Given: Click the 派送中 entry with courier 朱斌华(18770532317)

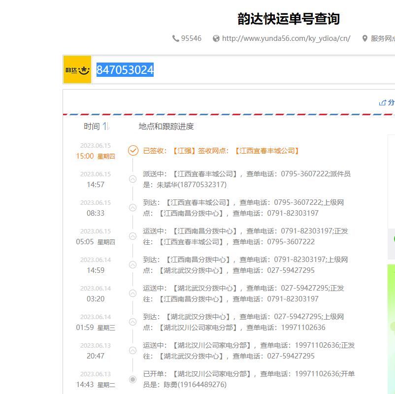Looking at the screenshot, I should tap(247, 179).
